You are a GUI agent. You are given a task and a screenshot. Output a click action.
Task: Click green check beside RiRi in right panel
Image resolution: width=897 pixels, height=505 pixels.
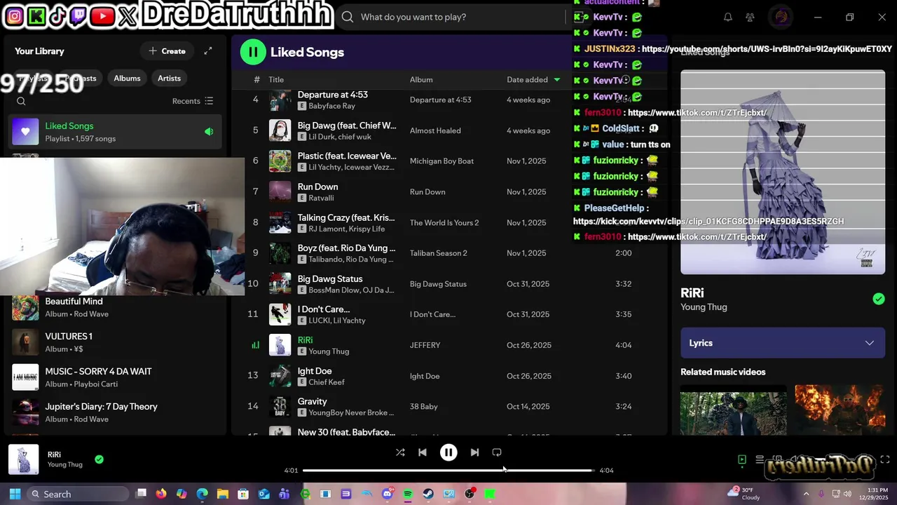pos(879,299)
